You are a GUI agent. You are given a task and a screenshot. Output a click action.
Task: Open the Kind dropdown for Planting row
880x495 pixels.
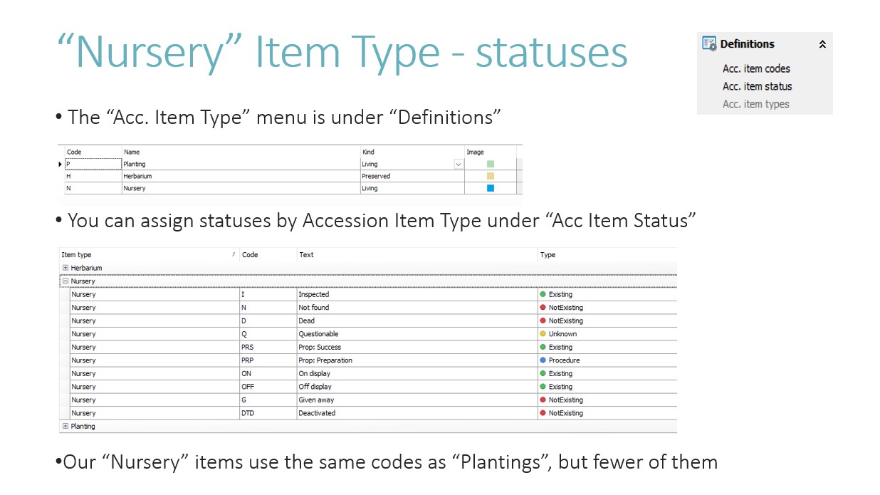[458, 165]
